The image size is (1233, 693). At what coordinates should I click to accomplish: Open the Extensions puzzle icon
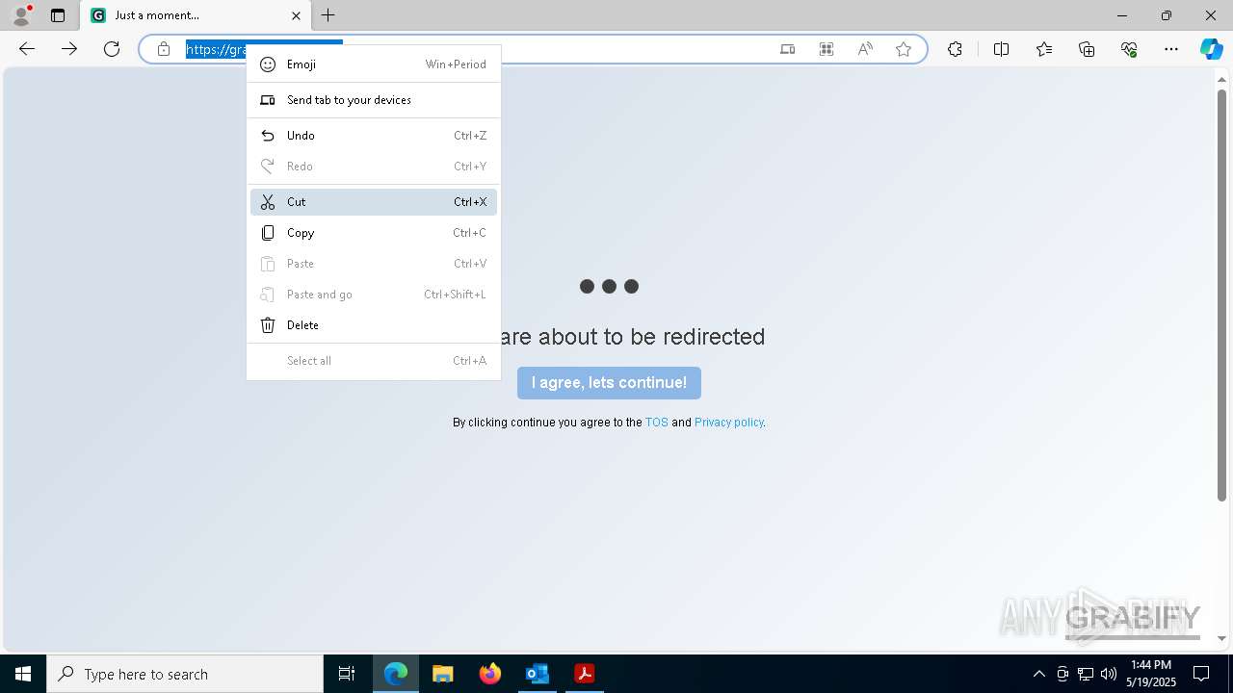click(955, 49)
